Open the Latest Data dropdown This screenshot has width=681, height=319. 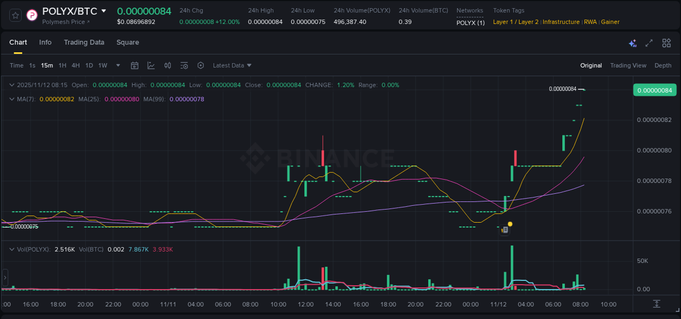(x=232, y=65)
